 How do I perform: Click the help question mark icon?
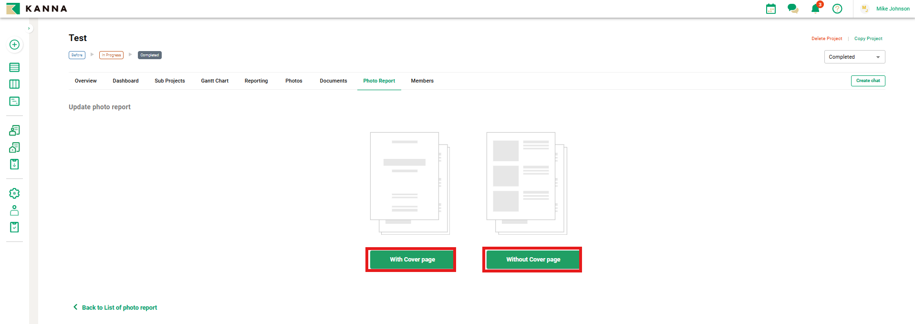coord(837,9)
